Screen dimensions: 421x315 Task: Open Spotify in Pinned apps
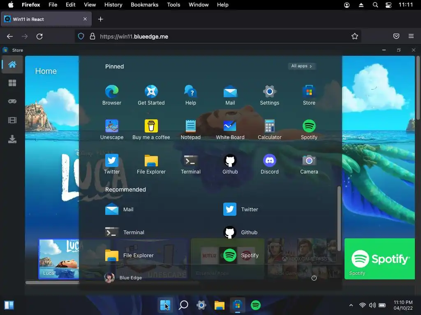[x=309, y=130]
